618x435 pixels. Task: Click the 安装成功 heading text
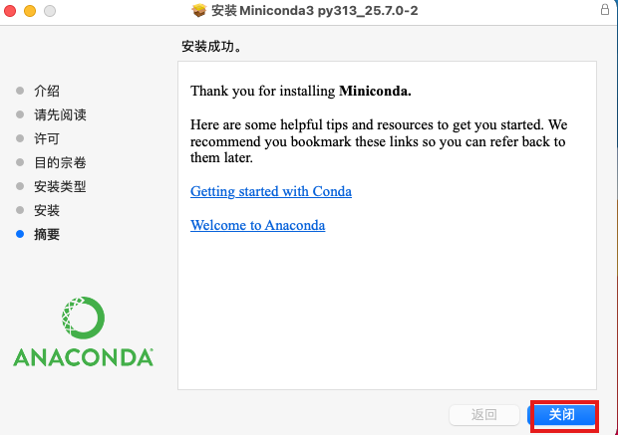coord(211,47)
